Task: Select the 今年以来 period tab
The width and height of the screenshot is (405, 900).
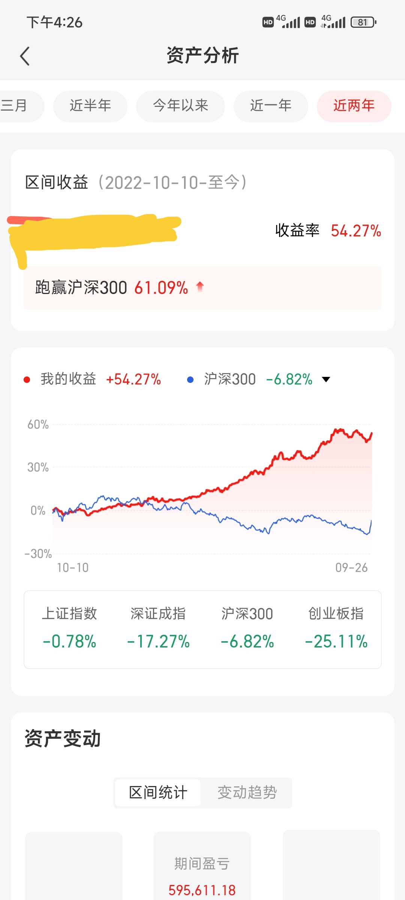Action: click(180, 106)
